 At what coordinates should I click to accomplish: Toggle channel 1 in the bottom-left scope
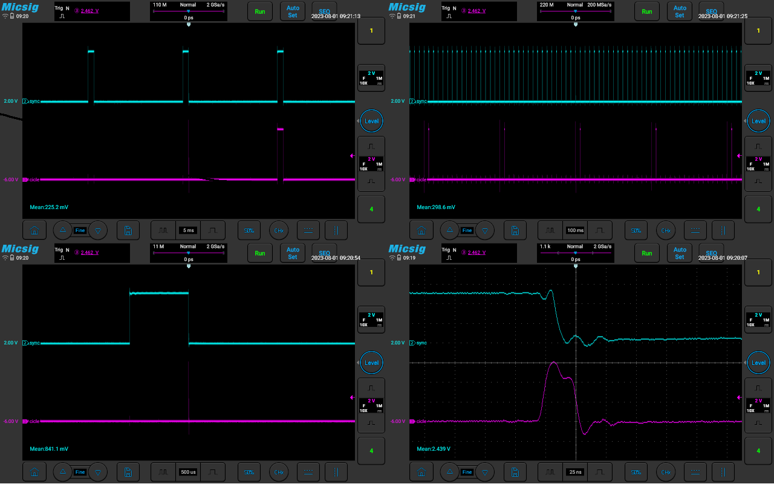[371, 273]
